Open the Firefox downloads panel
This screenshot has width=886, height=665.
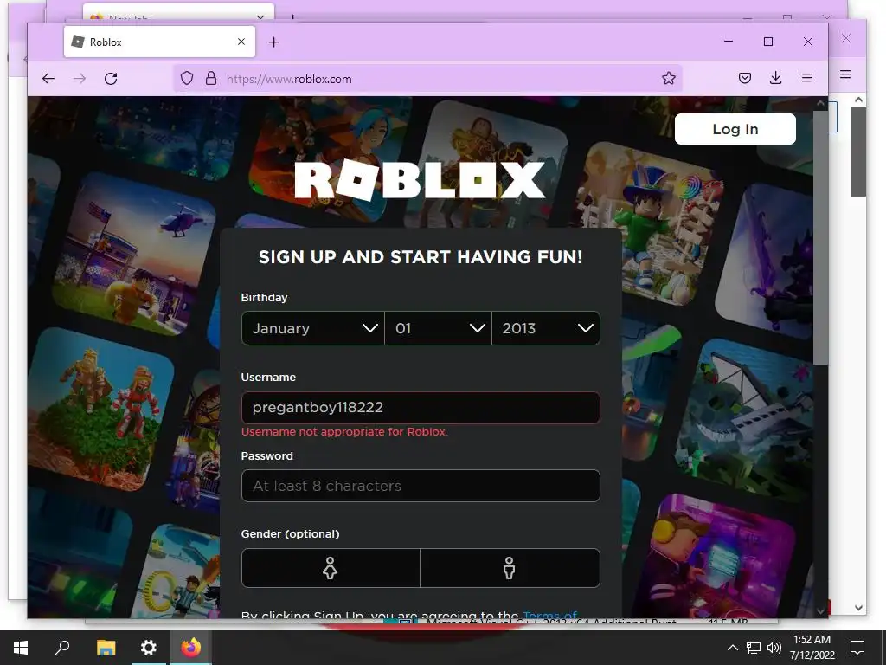coord(776,79)
